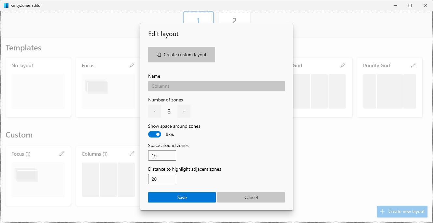This screenshot has height=223, width=433.
Task: Select the Priority Grid layout preview
Action: 390,91
